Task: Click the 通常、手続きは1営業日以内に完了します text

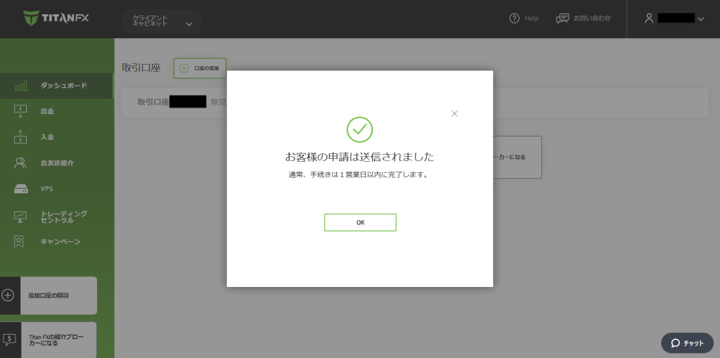Action: pos(358,175)
